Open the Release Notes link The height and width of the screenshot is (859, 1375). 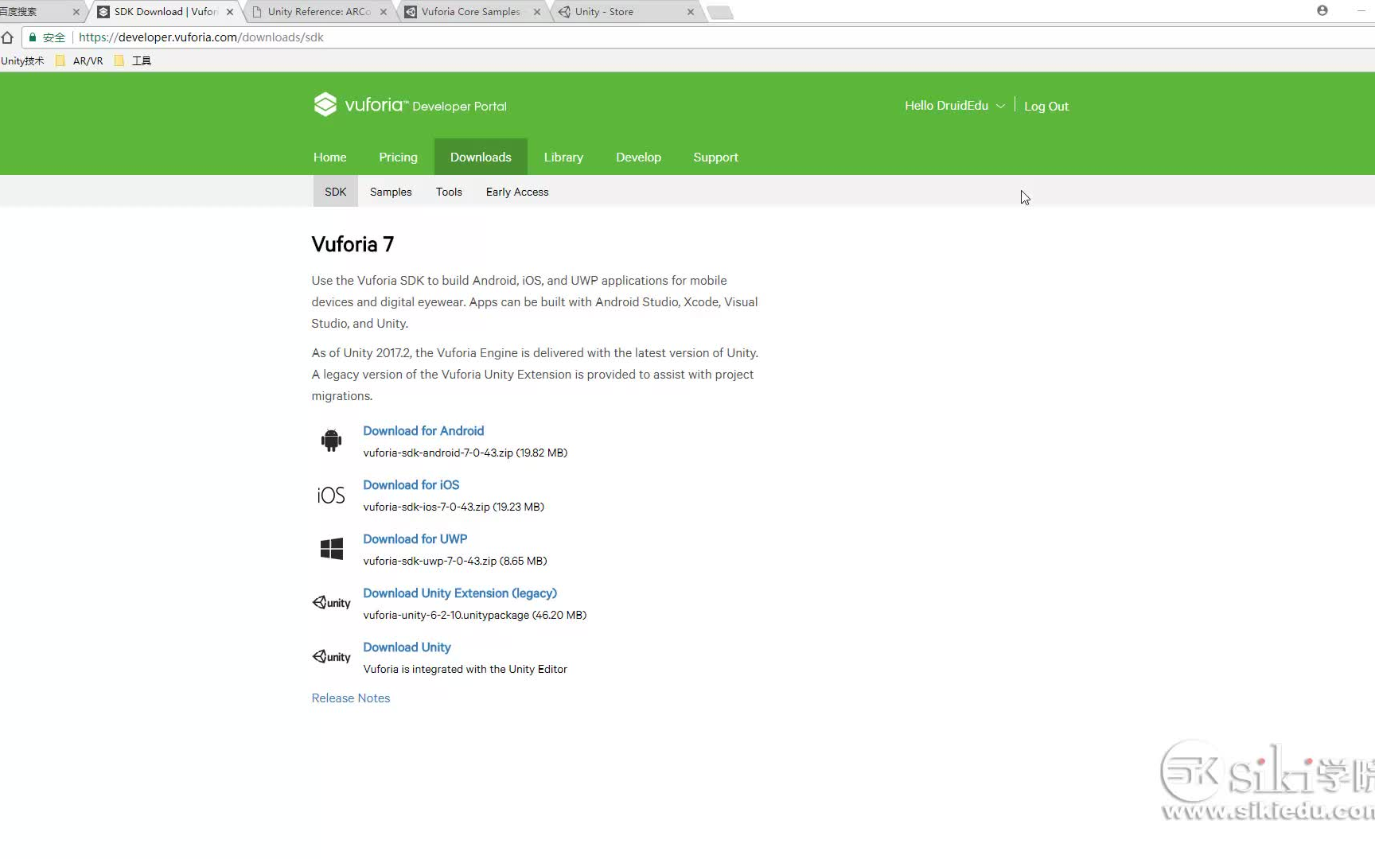(350, 698)
